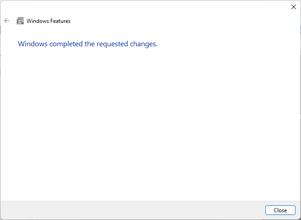Click the 'Windows Features' title text
The image size is (301, 220).
click(48, 21)
